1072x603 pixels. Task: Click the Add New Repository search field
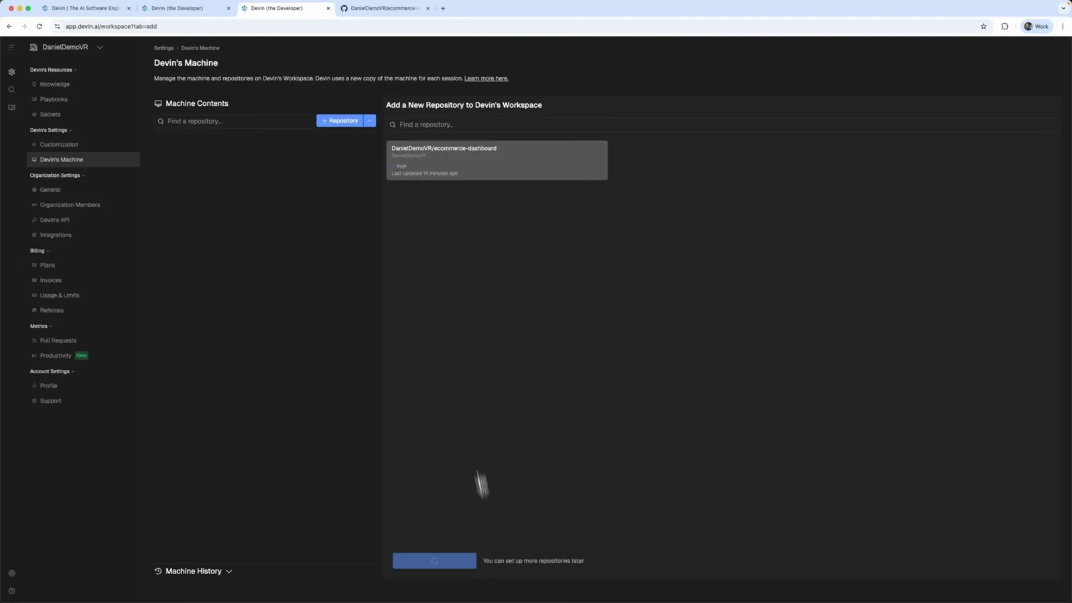tap(722, 125)
